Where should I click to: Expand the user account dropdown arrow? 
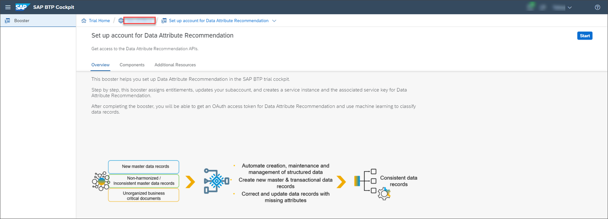coord(570,7)
